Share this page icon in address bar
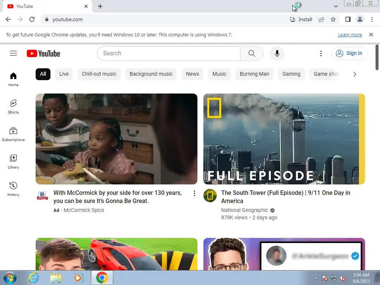Viewport: 380px width, 285px height. pyautogui.click(x=321, y=19)
